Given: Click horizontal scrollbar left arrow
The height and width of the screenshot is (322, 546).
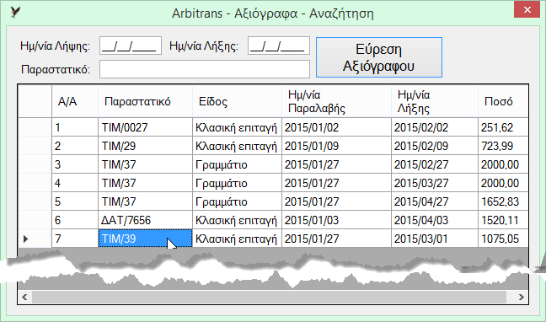Looking at the screenshot, I should click(x=24, y=297).
